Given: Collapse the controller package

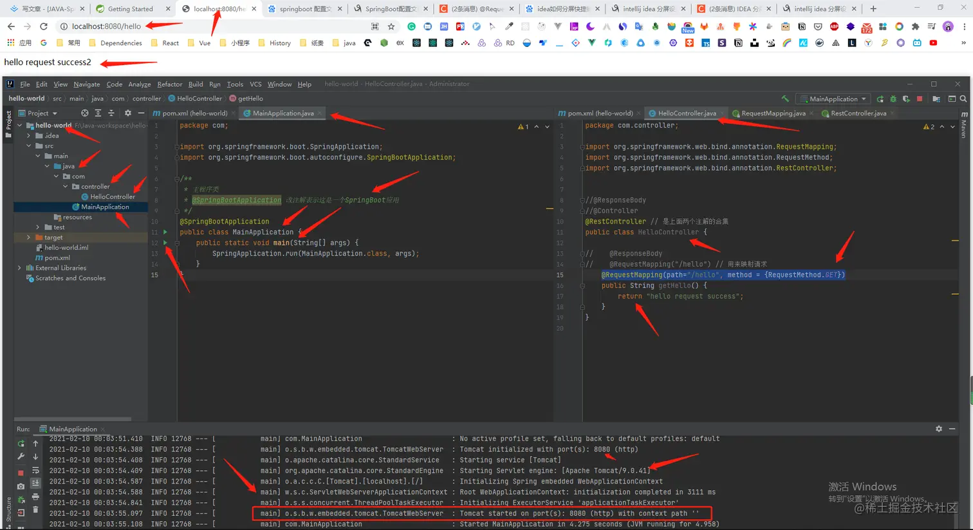Looking at the screenshot, I should [x=66, y=187].
